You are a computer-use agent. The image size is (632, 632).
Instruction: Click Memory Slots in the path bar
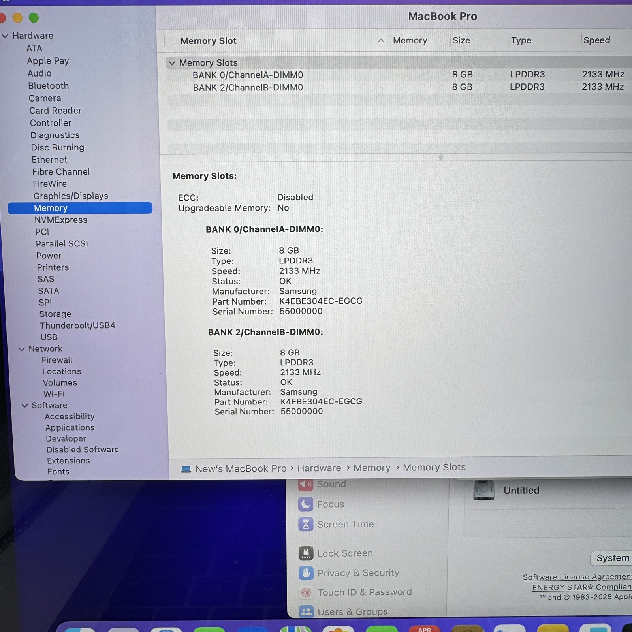pos(434,467)
